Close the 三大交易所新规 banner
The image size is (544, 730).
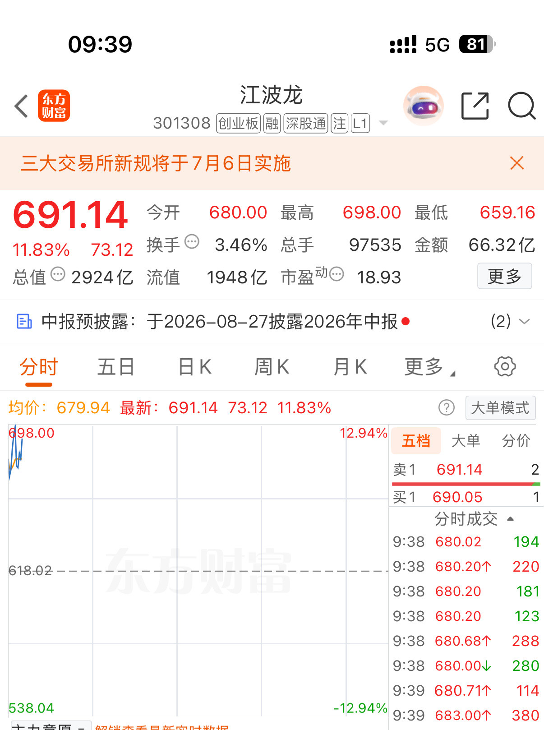[x=517, y=163]
